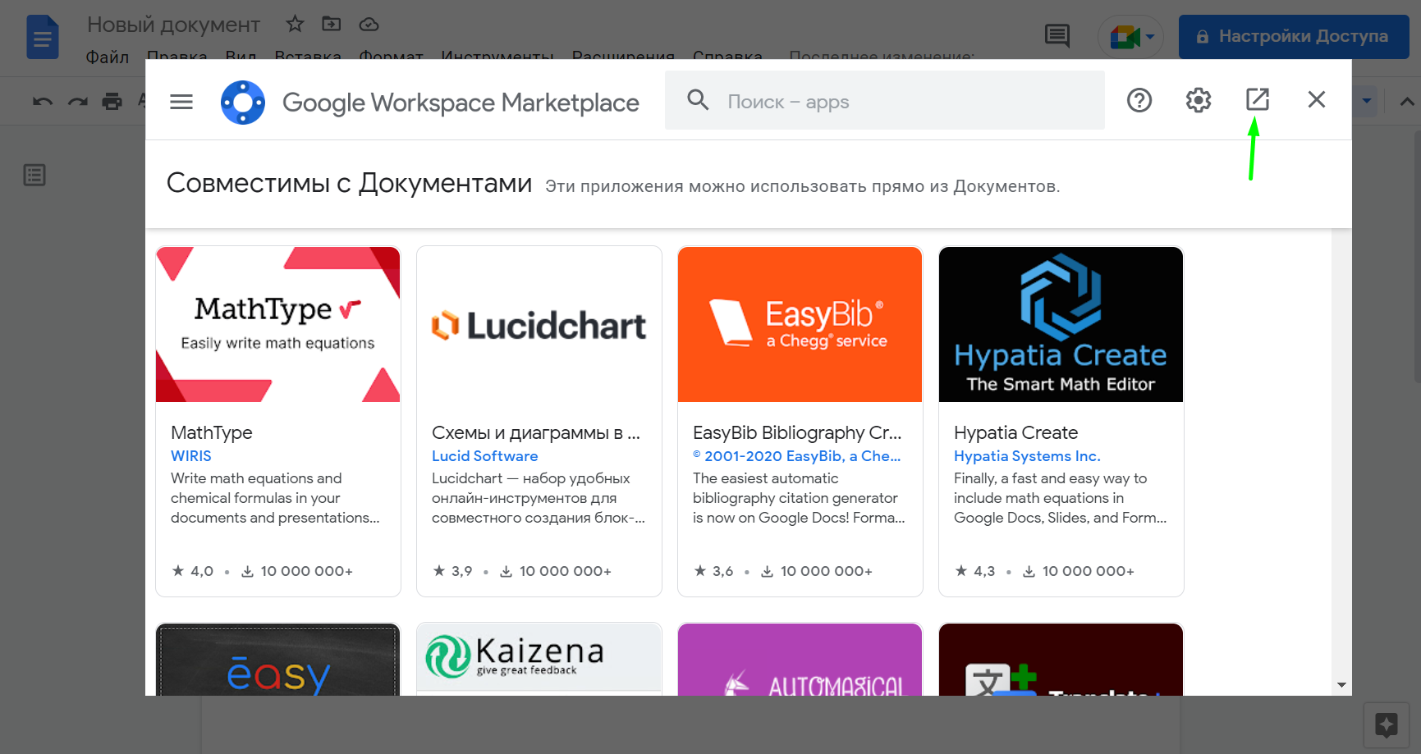Open Marketplace in a new window icon
The height and width of the screenshot is (754, 1421).
pos(1258,99)
